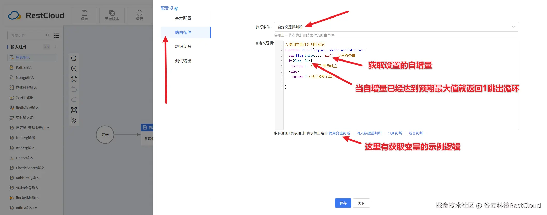Viewport: 547px width, 215px height.
Task: Select the Iceberg输出 component
Action: tap(25, 138)
